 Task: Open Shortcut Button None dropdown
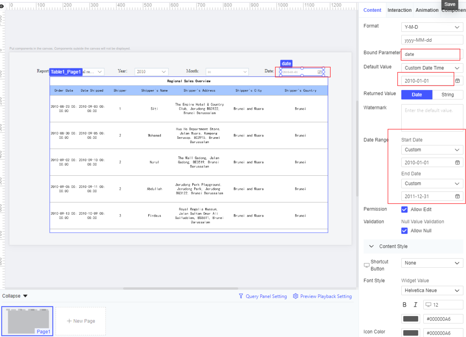click(x=432, y=263)
